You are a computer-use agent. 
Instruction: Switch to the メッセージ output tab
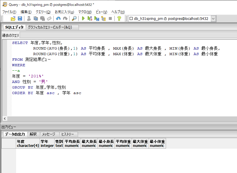(x=48, y=134)
